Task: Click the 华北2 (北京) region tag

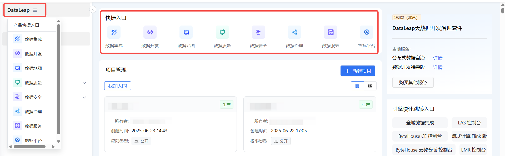Action: tap(407, 17)
